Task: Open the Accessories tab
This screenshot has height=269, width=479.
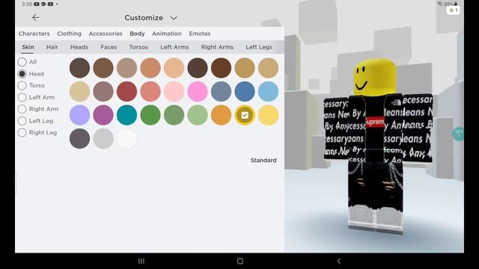Action: pyautogui.click(x=106, y=34)
